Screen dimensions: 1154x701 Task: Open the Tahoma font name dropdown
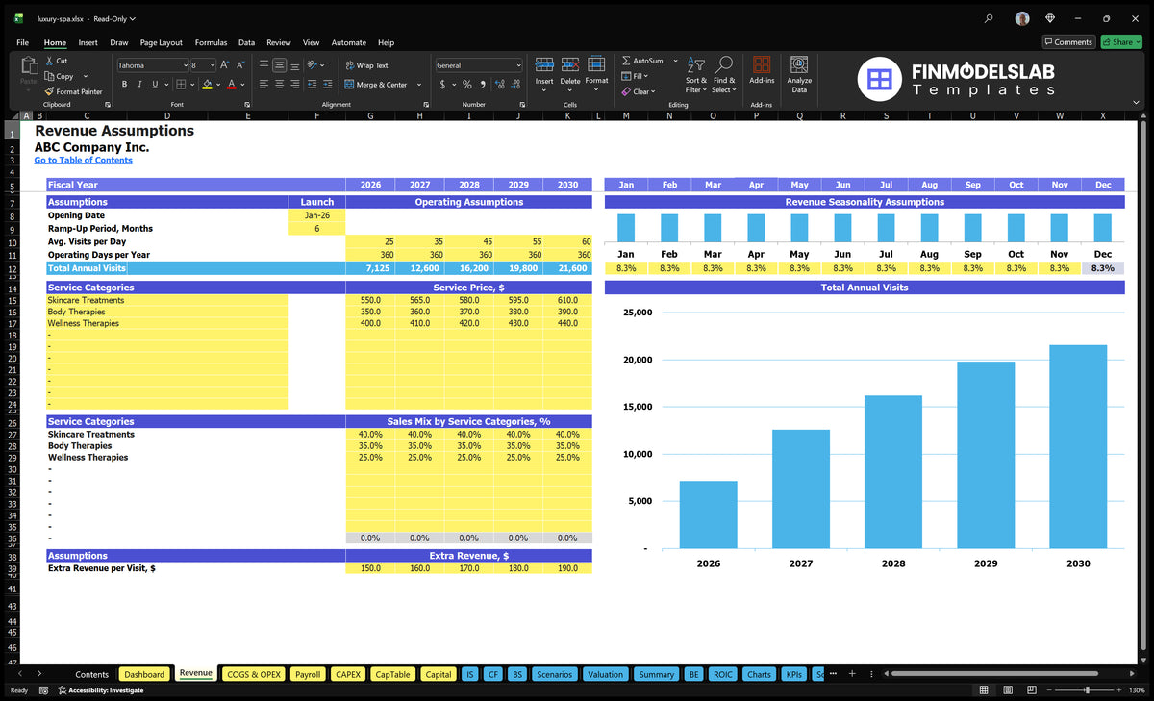[x=185, y=65]
